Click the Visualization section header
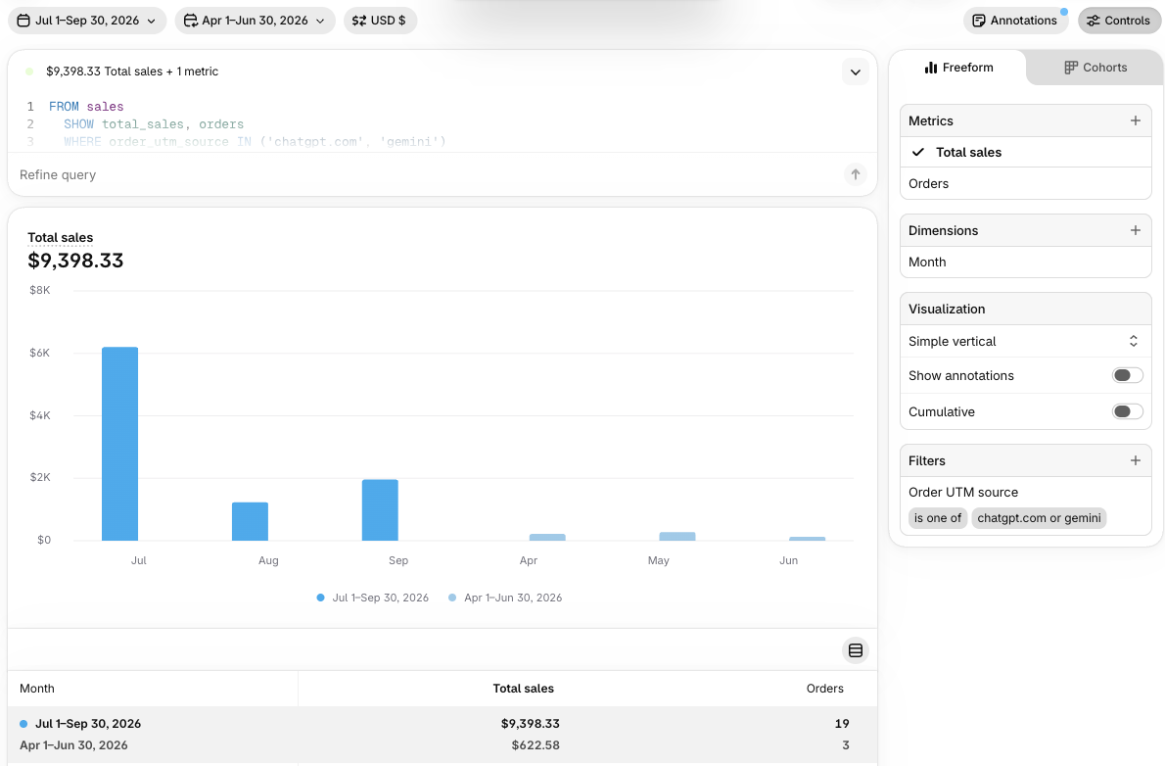This screenshot has height=766, width=1165. click(x=1025, y=309)
